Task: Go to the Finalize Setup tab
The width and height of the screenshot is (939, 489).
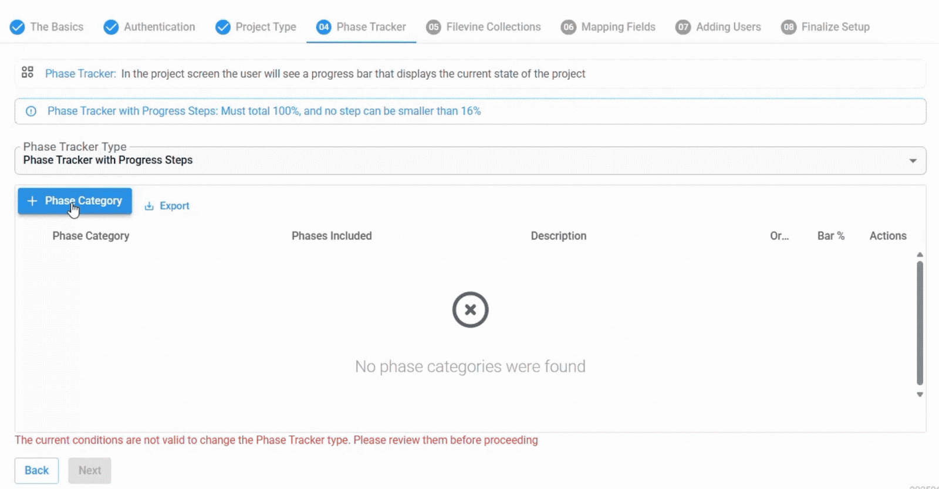Action: 826,27
